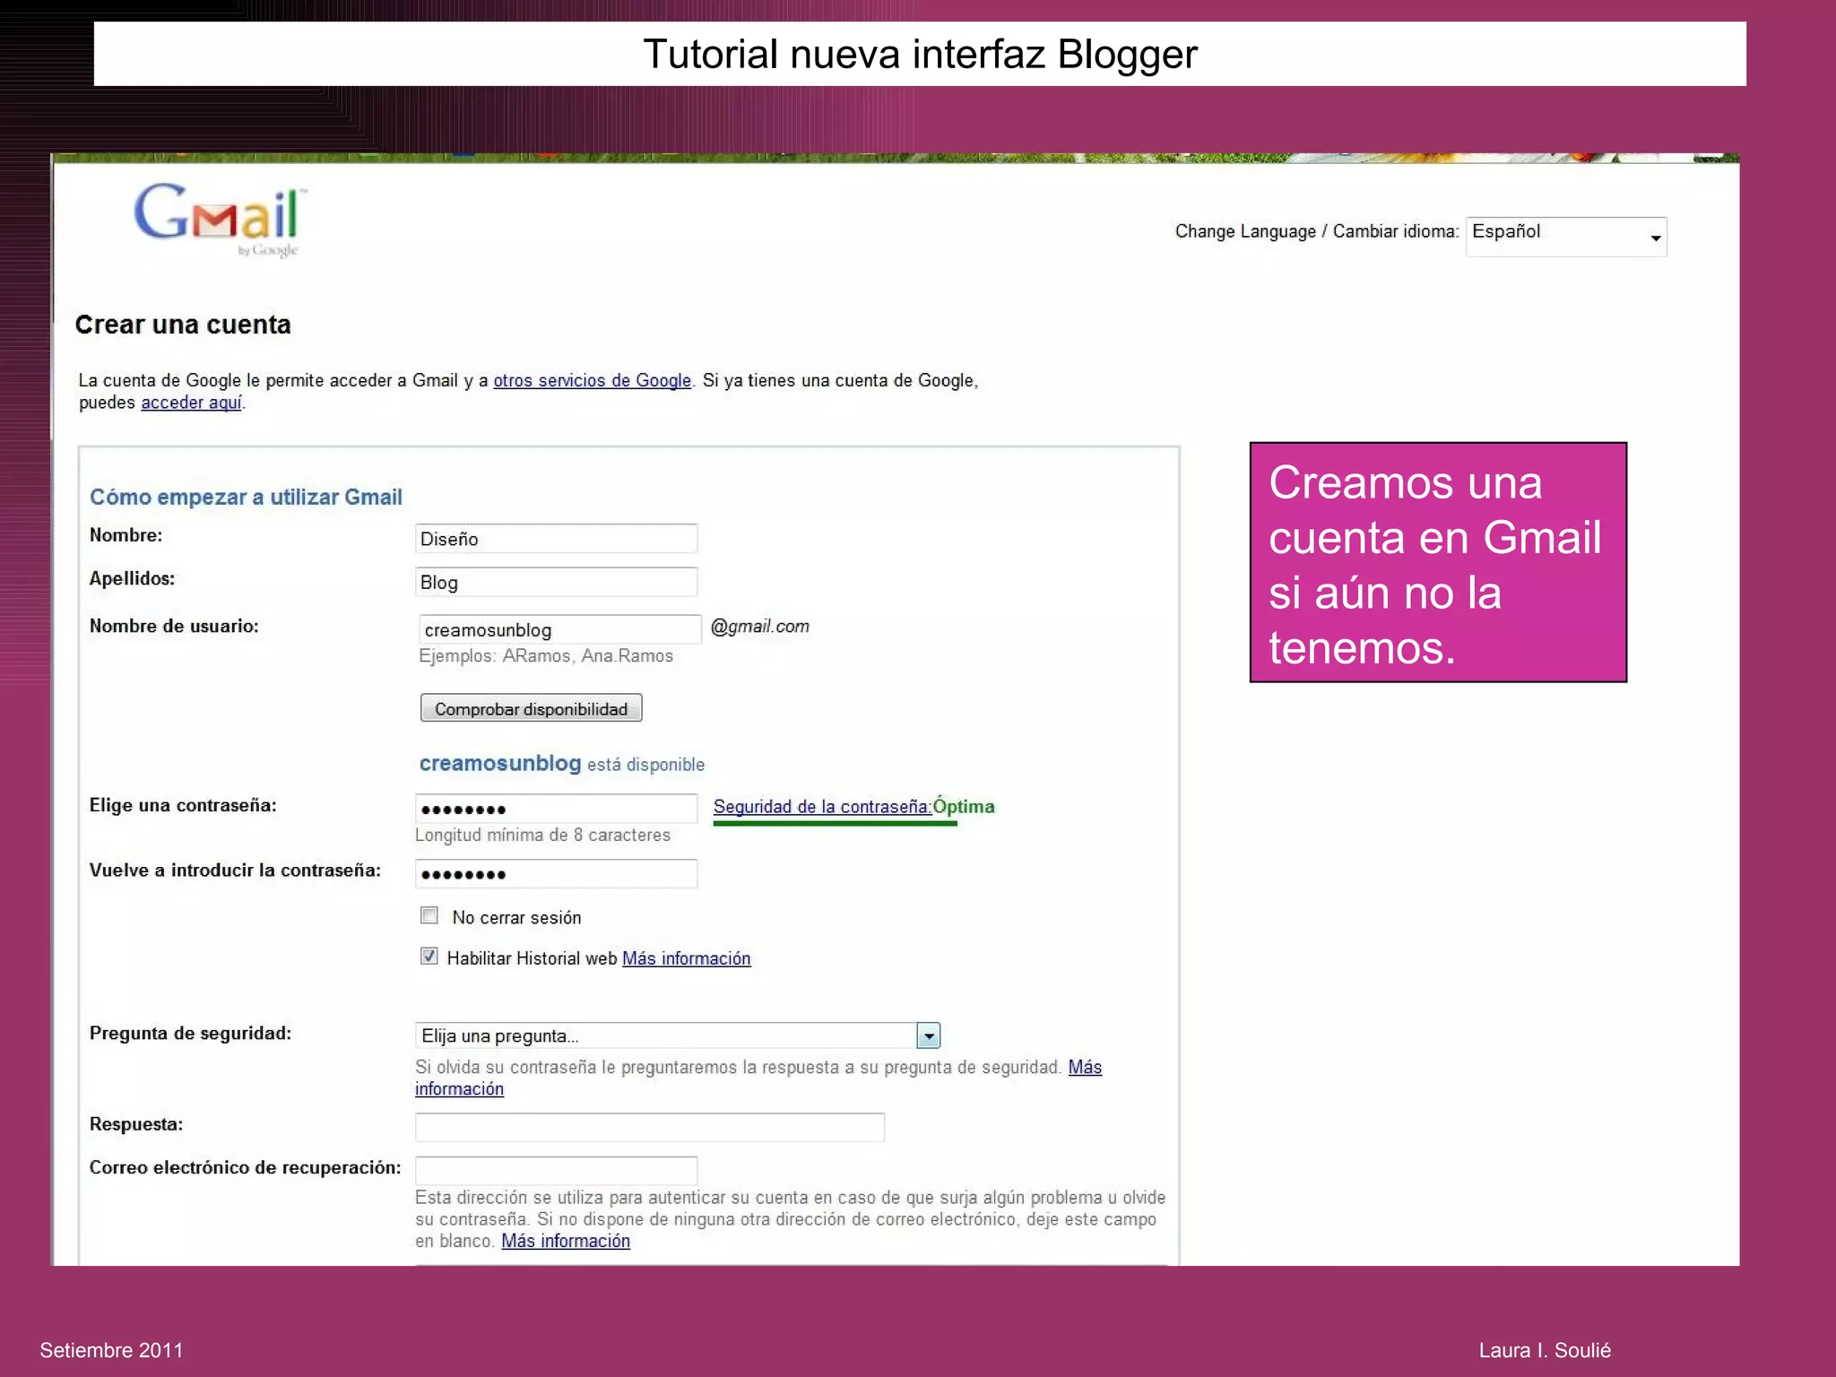Image resolution: width=1836 pixels, height=1377 pixels.
Task: Uncheck 'Habilitar Historial web' checkbox
Action: tap(429, 957)
